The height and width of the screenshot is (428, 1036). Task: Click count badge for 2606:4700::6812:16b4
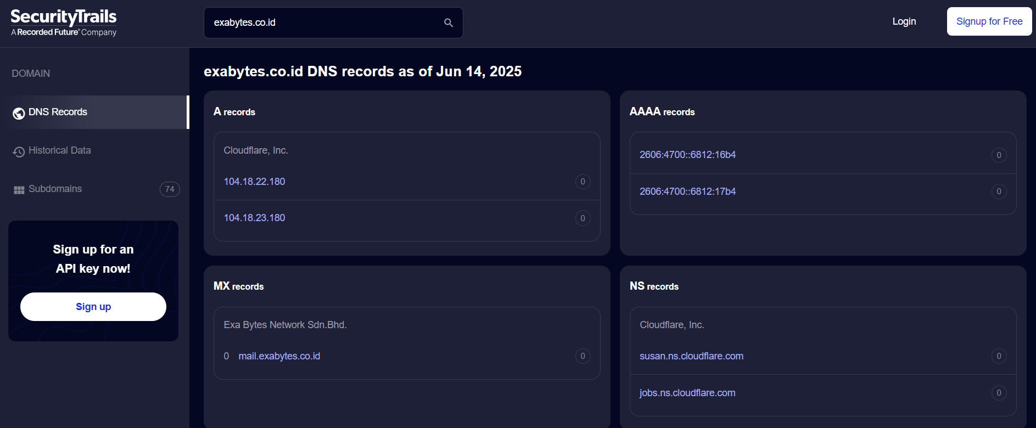[999, 155]
